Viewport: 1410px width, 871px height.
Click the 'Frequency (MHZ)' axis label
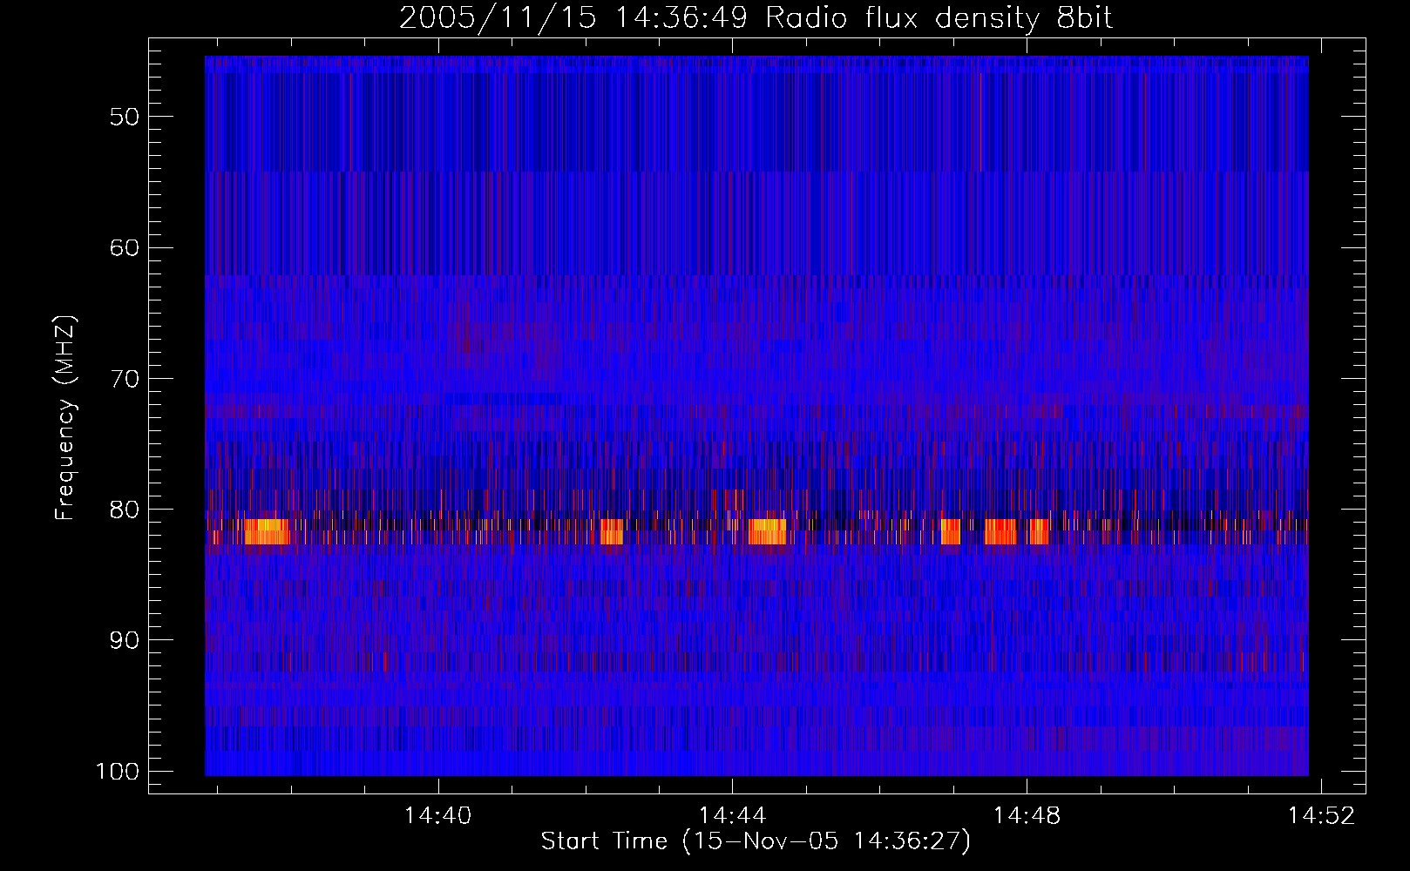pos(65,417)
